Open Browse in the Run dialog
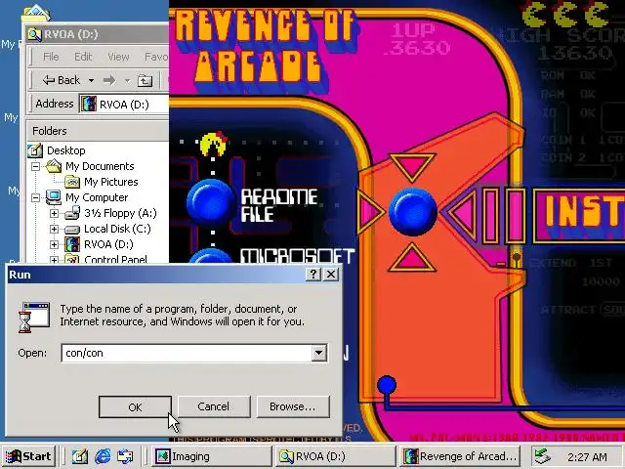 (293, 406)
